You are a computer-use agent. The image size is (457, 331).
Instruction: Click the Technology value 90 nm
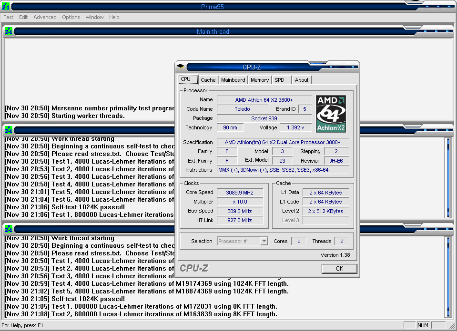tap(230, 127)
